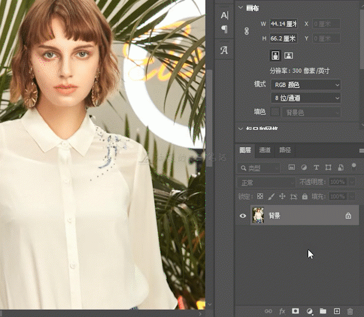Viewport: 364px width, 317px height.
Task: Open the 类型 layer filter dropdown
Action: pyautogui.click(x=258, y=168)
